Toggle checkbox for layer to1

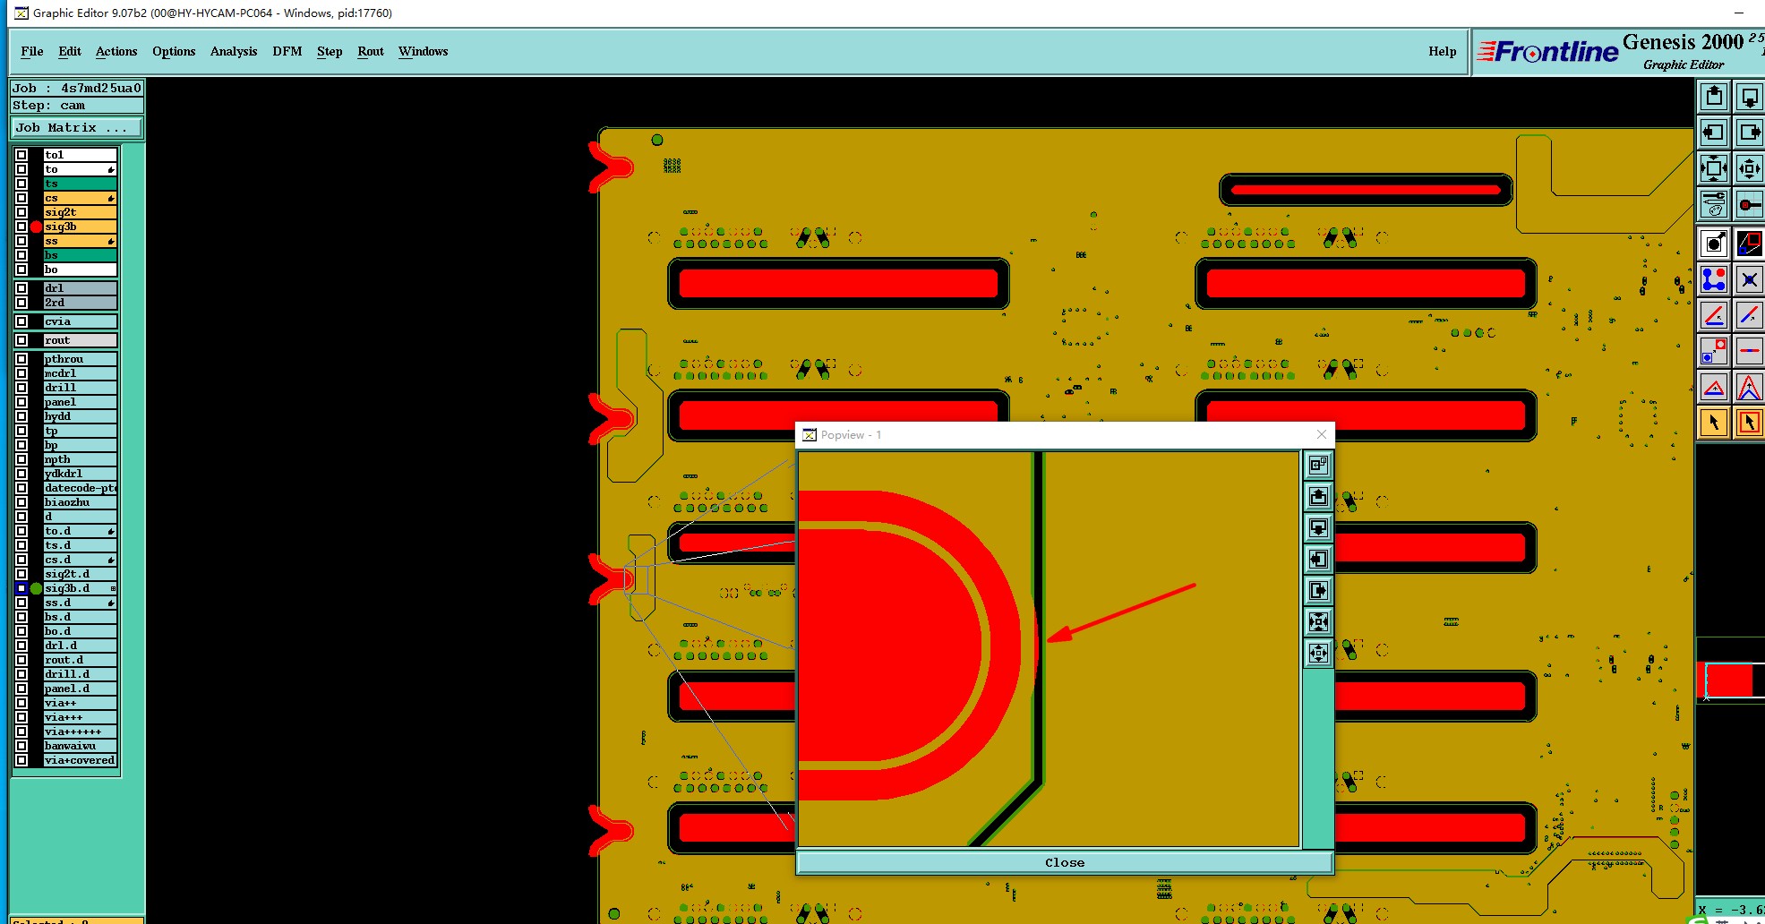21,155
